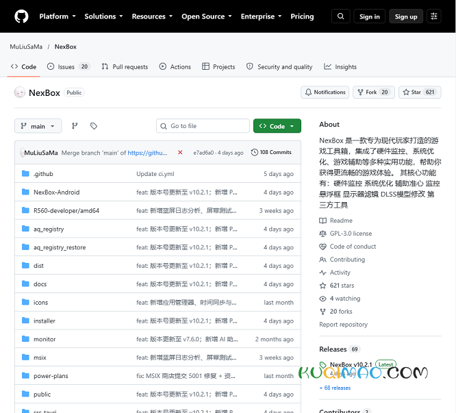Viewport: 456px width, 413px height.
Task: Click the Contributing people icon
Action: coord(322,260)
